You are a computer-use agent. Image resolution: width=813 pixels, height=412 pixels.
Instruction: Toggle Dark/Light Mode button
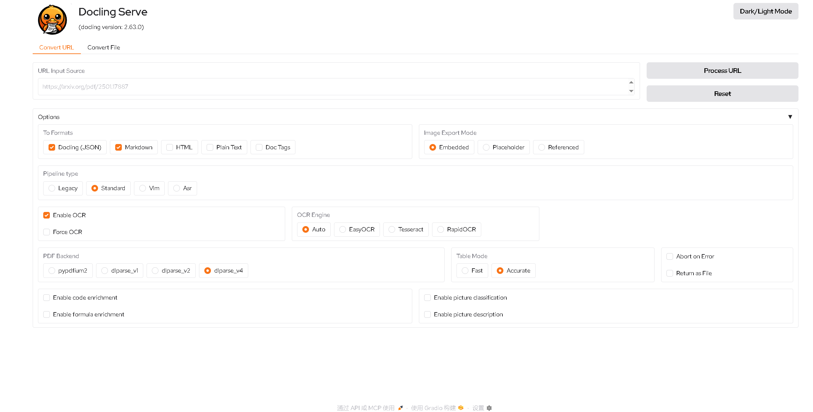click(x=765, y=12)
